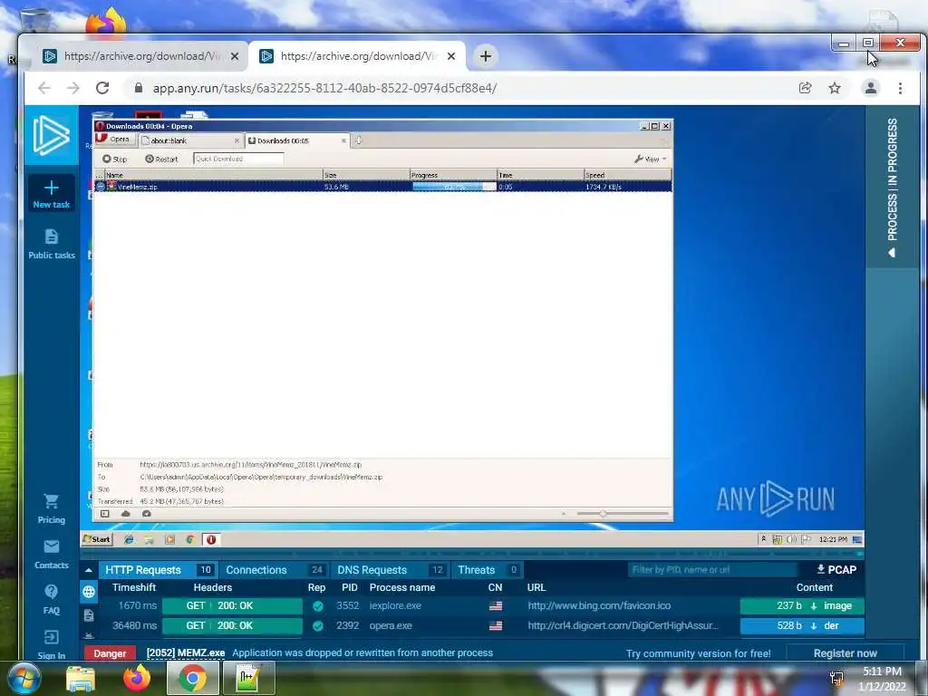Viewport: 928px width, 696px height.
Task: Close the Downloads tab in Opera
Action: coord(343,140)
